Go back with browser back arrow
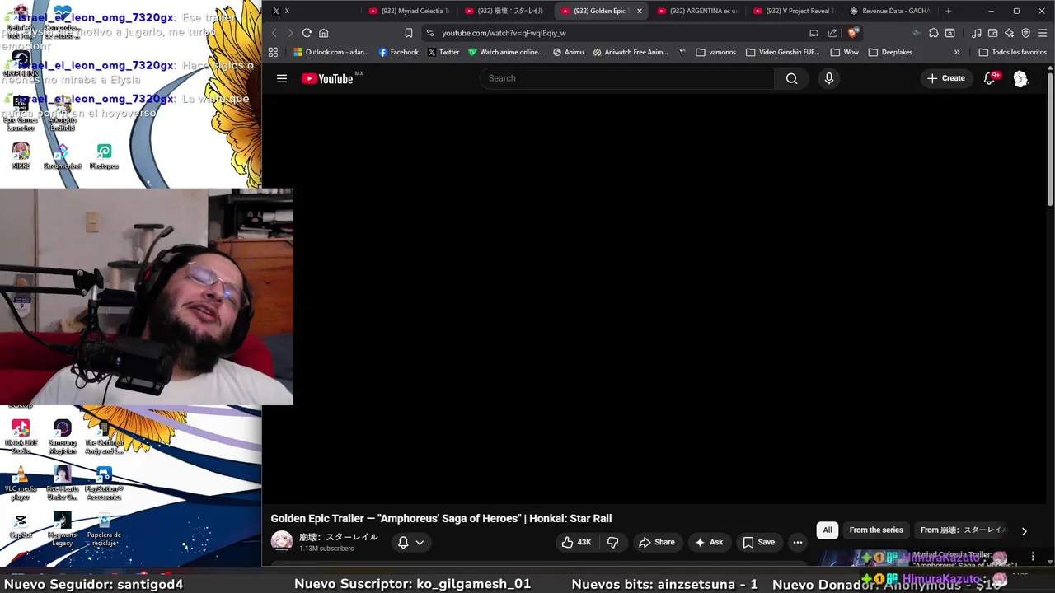The width and height of the screenshot is (1055, 593). click(x=274, y=33)
